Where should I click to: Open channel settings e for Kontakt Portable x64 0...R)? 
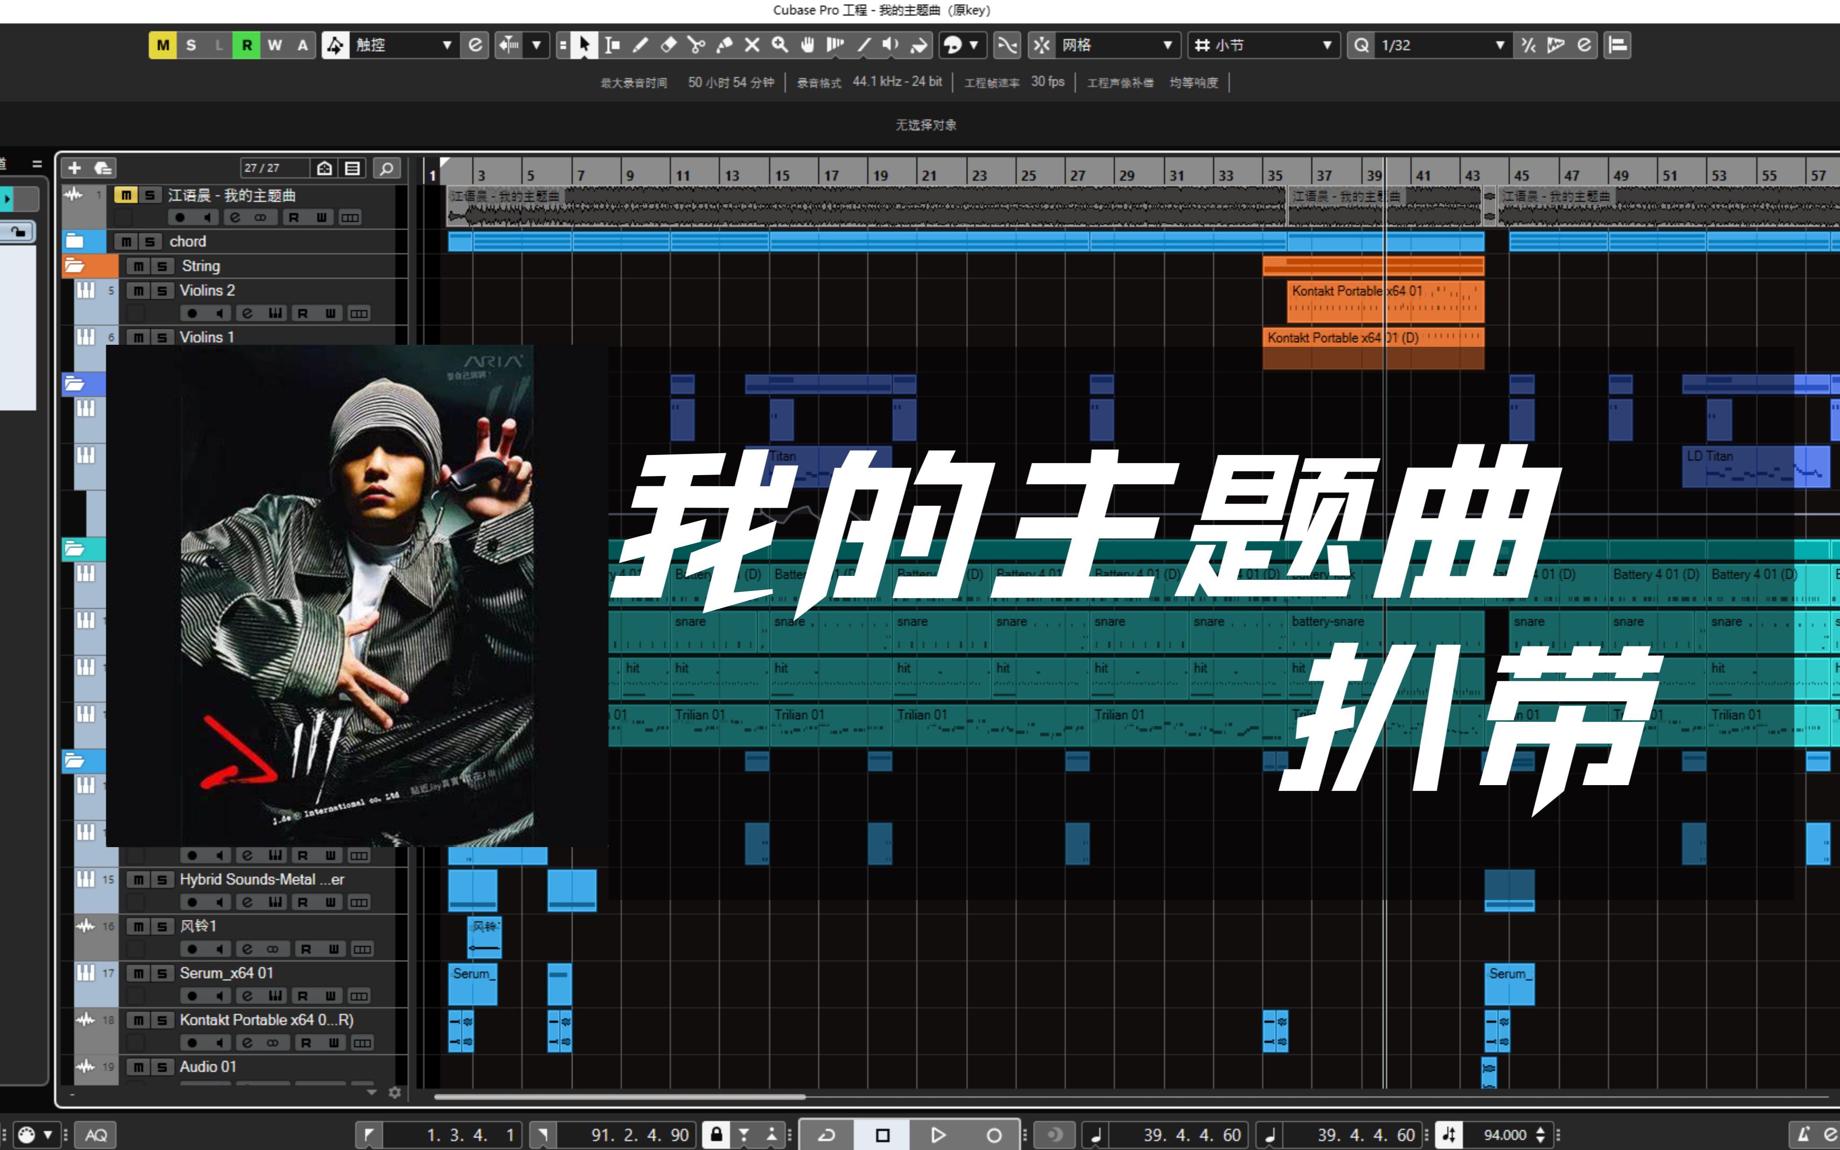247,1043
